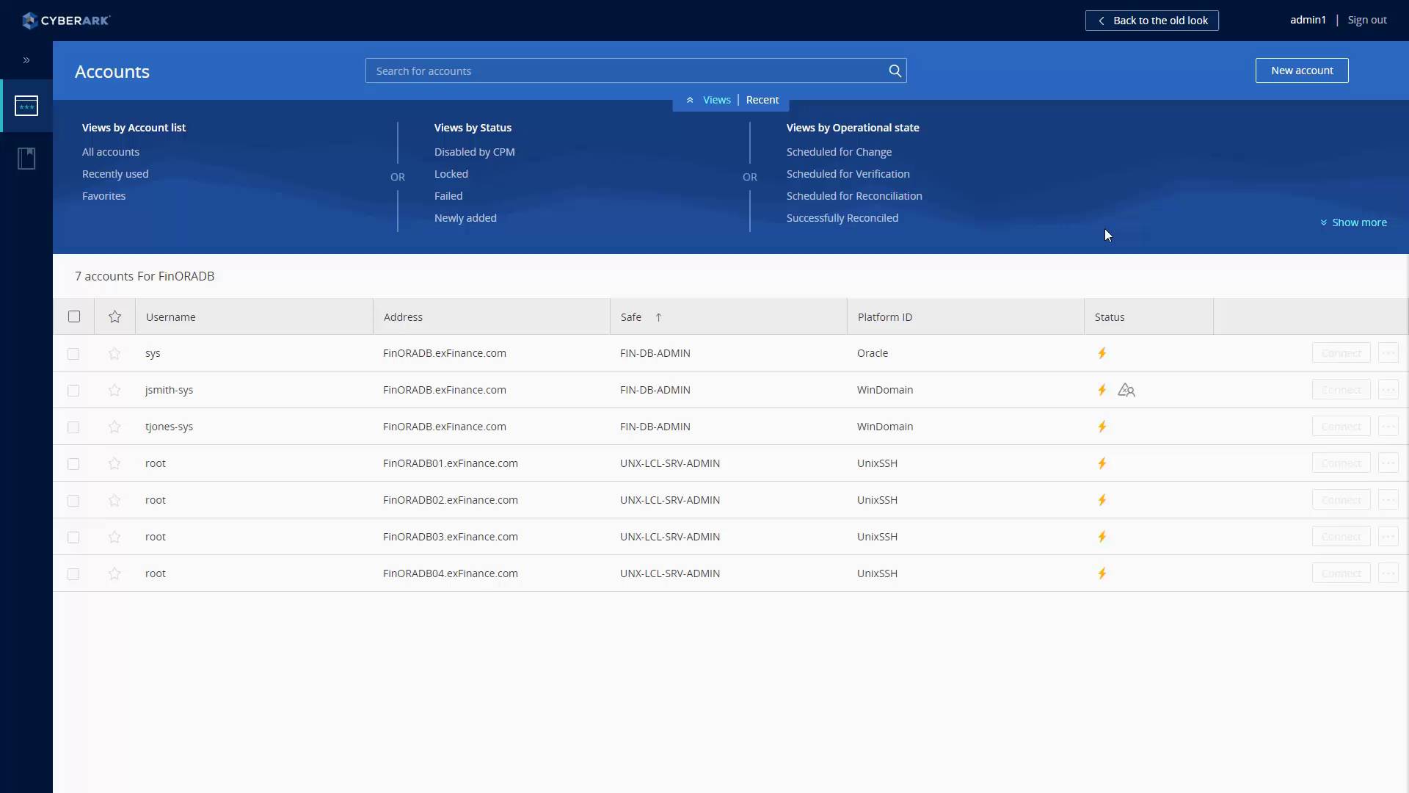The width and height of the screenshot is (1409, 793).
Task: Select the Favorites view
Action: 104,196
